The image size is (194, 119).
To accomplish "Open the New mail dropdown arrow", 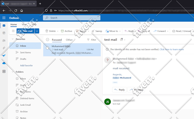I will click(x=37, y=31).
